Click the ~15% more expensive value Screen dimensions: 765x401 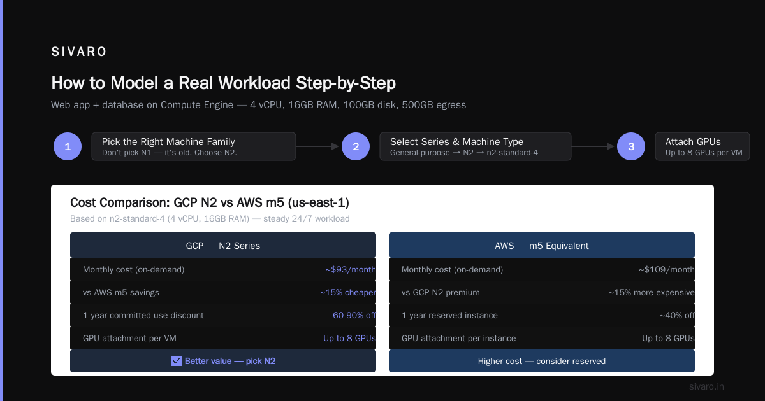(x=652, y=292)
